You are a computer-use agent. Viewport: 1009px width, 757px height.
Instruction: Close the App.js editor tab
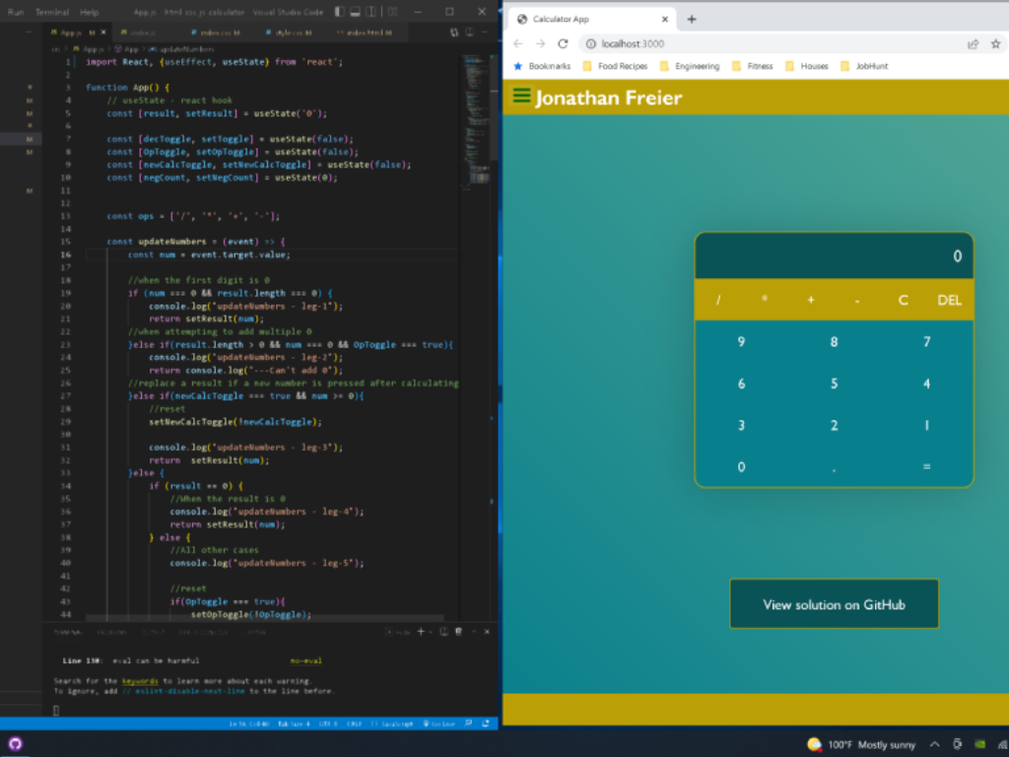click(x=102, y=33)
